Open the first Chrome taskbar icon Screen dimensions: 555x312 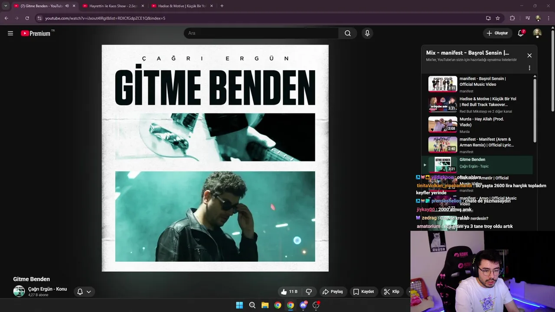277,305
